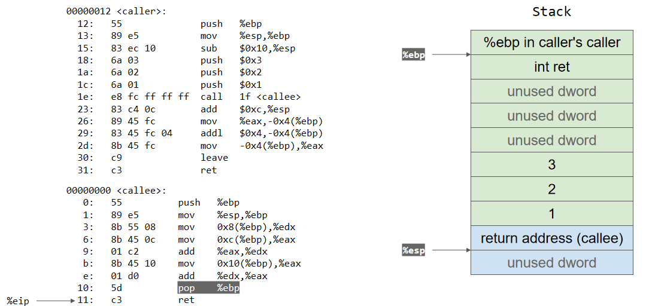The height and width of the screenshot is (306, 646).
Task: Click the 00000000 <callee> function header
Action: pyautogui.click(x=116, y=190)
